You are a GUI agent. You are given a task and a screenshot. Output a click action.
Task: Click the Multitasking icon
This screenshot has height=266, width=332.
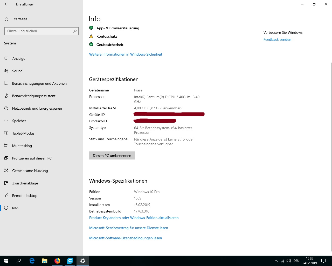click(x=6, y=146)
